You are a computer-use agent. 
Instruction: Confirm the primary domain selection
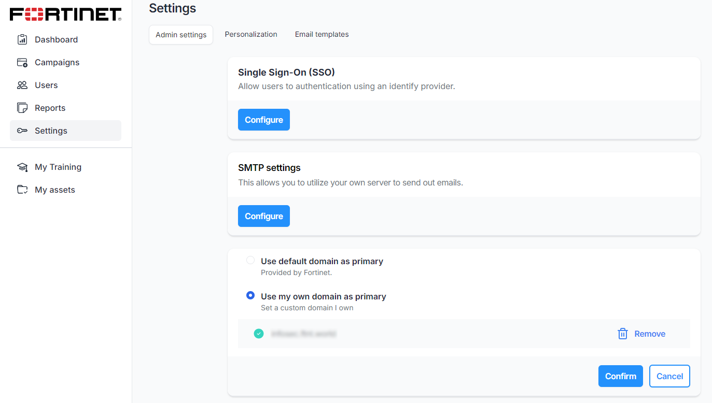(x=620, y=376)
